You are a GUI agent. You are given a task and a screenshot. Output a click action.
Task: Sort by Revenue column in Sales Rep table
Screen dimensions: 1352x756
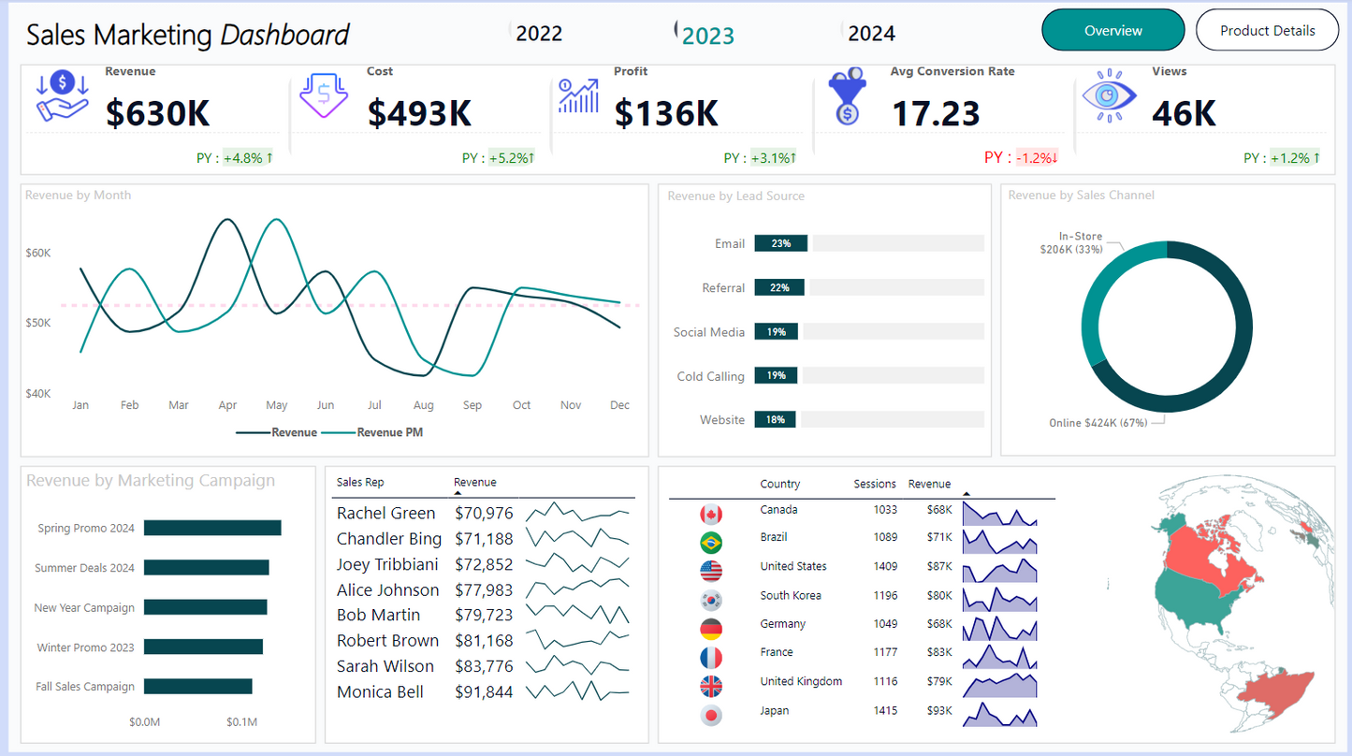[474, 482]
